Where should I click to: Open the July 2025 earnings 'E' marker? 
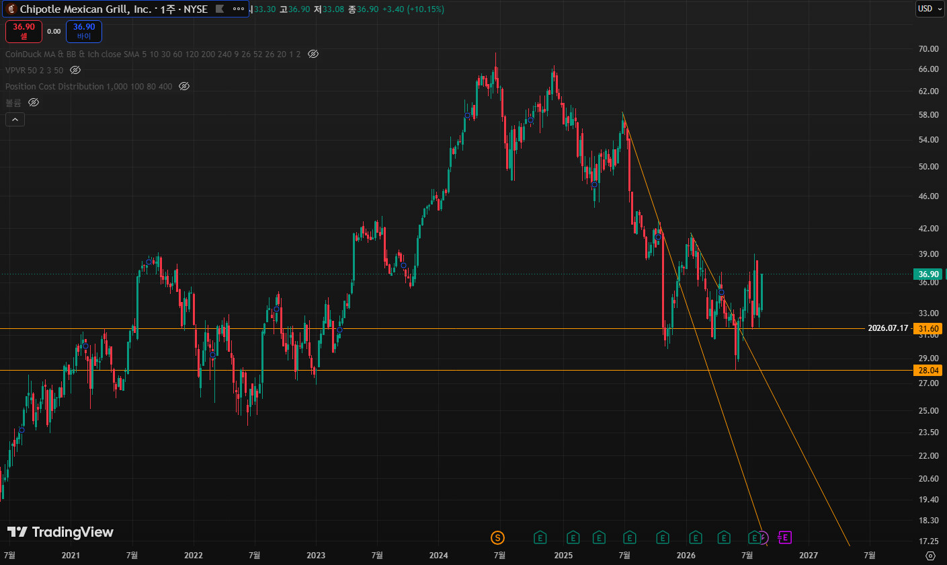click(x=630, y=537)
